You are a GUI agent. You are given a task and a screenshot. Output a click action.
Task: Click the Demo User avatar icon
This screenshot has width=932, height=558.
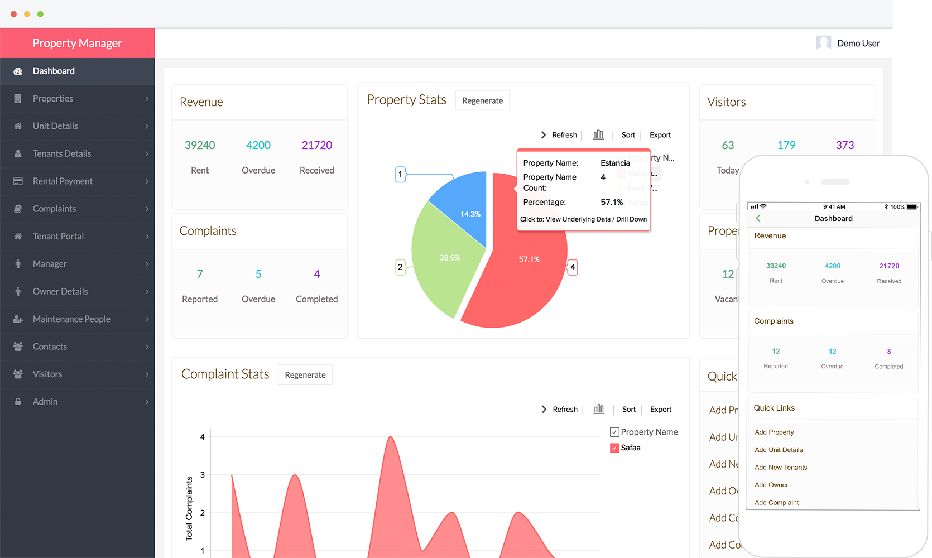point(823,43)
